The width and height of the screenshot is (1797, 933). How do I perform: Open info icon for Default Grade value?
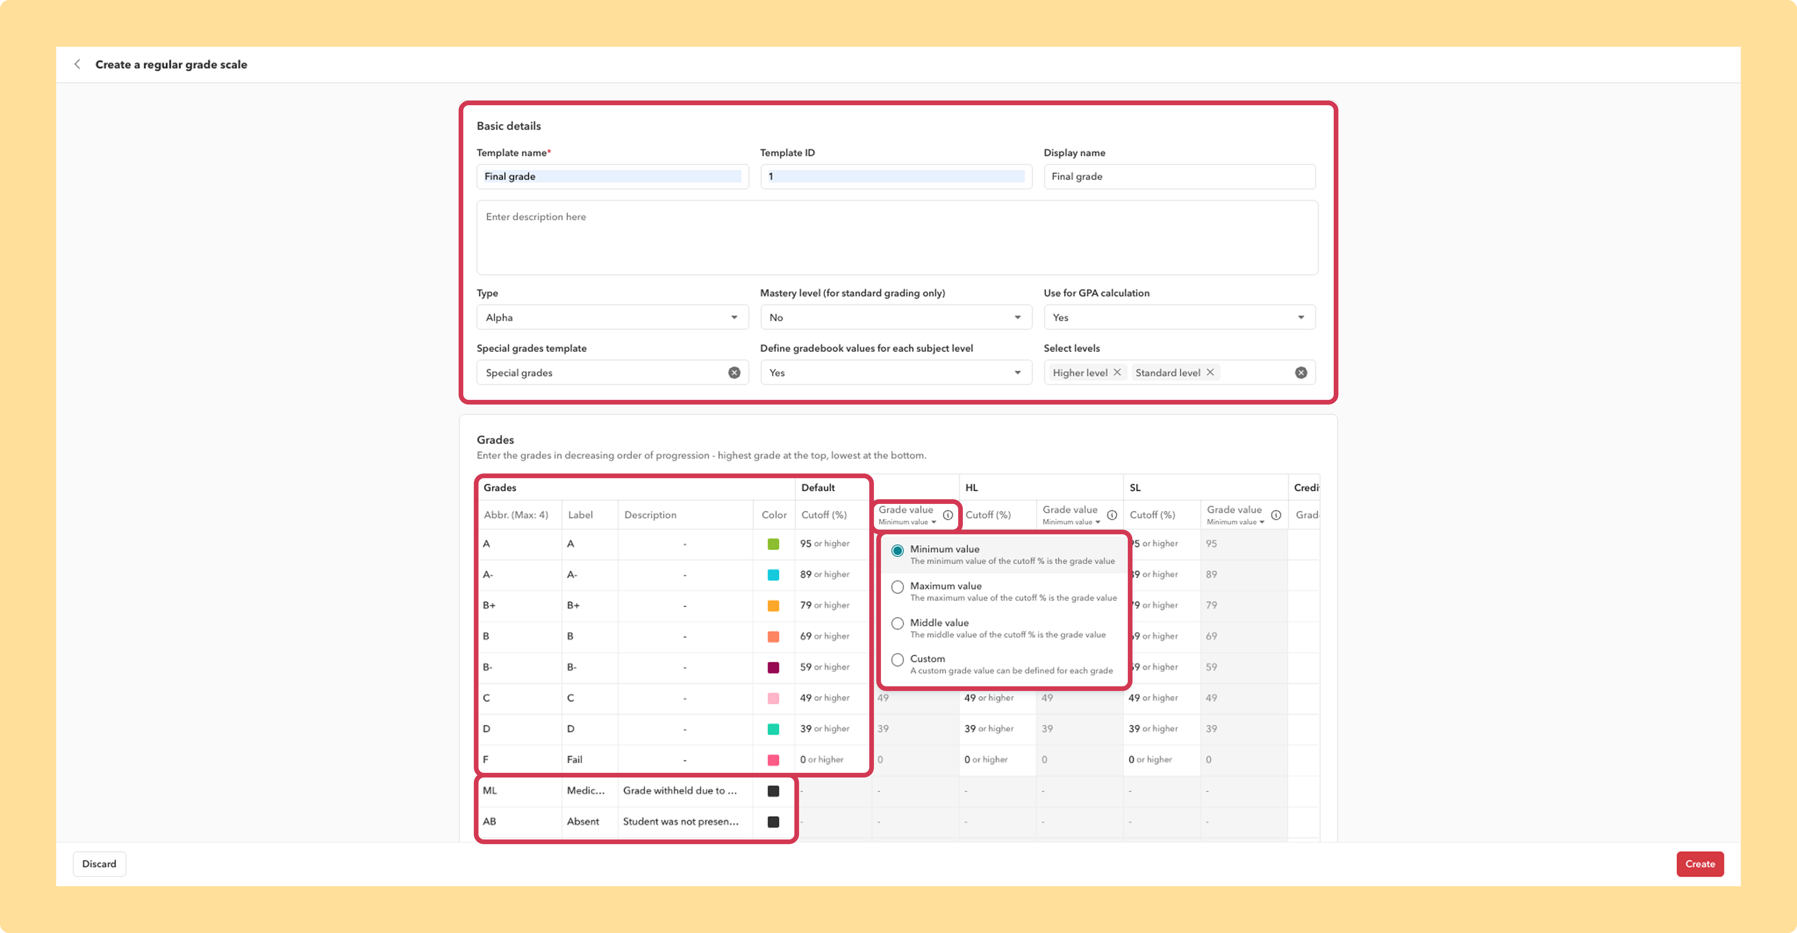tap(948, 515)
